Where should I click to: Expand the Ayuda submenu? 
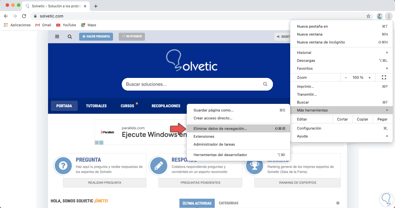[x=341, y=136]
